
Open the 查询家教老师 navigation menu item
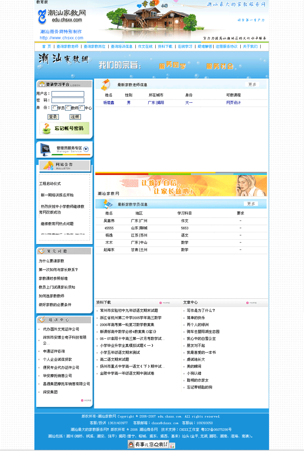point(67,46)
